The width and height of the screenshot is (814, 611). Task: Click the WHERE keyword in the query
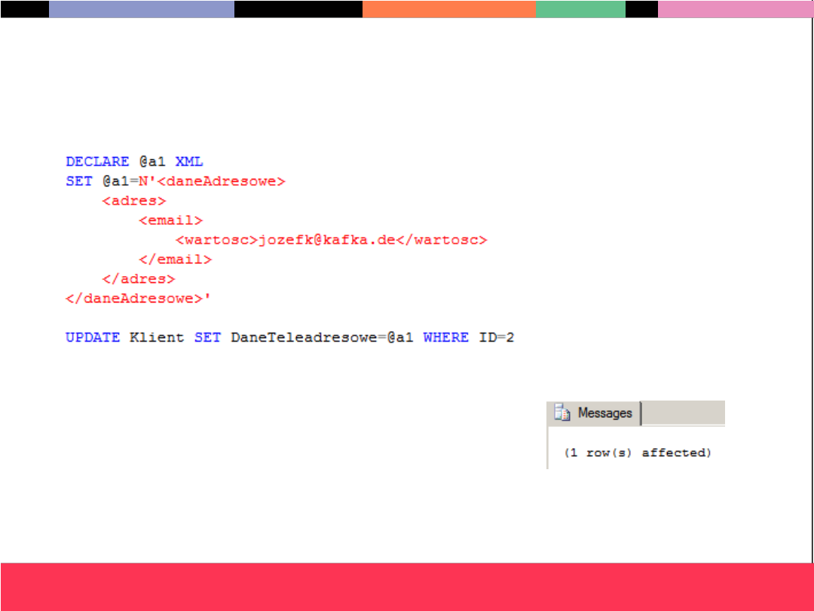pos(445,338)
